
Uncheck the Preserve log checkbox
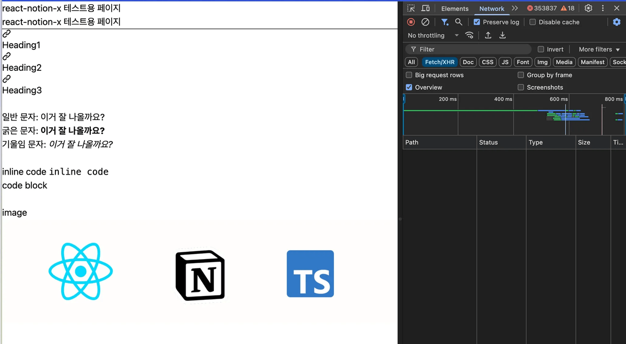477,22
